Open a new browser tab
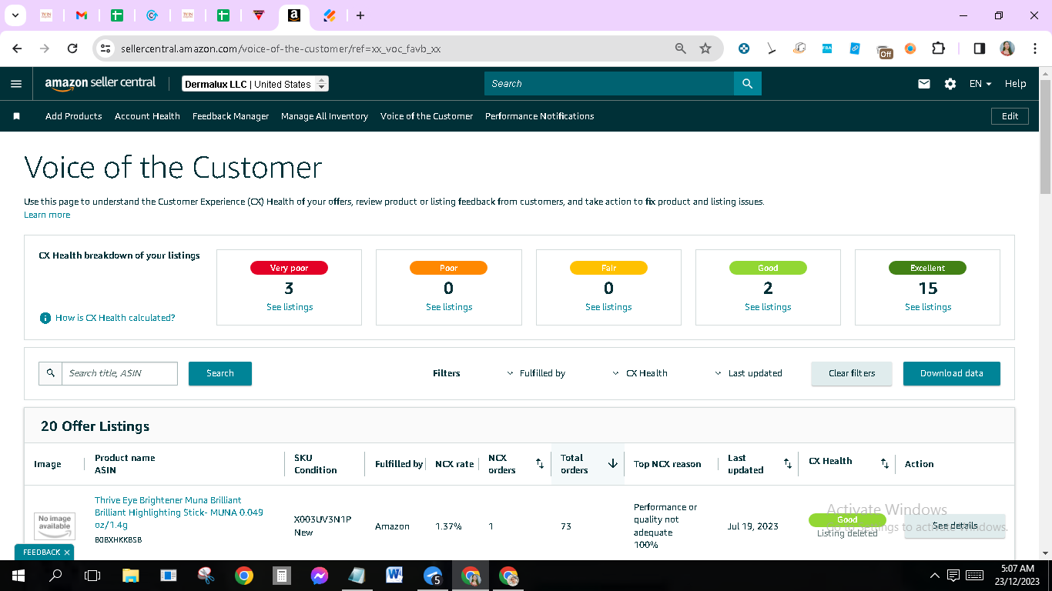1052x591 pixels. coord(360,15)
